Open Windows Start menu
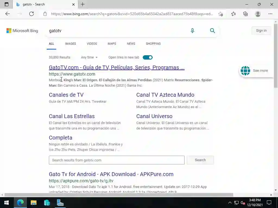This screenshot has height=208, width=278. [x=7, y=203]
